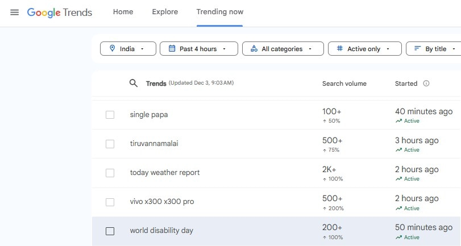
Task: Click the info icon next to Started
Action: (x=426, y=84)
